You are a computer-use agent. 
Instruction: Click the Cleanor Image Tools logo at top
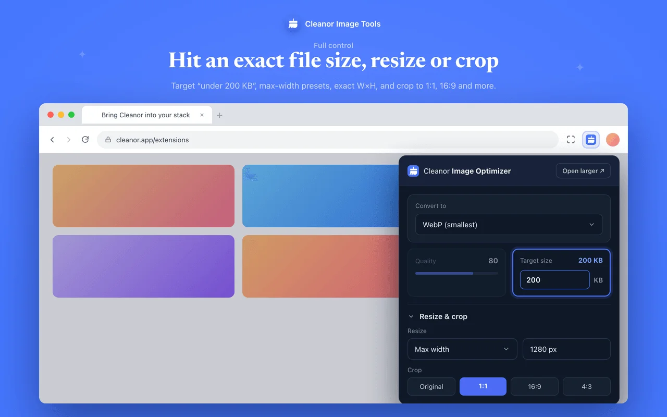[x=293, y=23]
